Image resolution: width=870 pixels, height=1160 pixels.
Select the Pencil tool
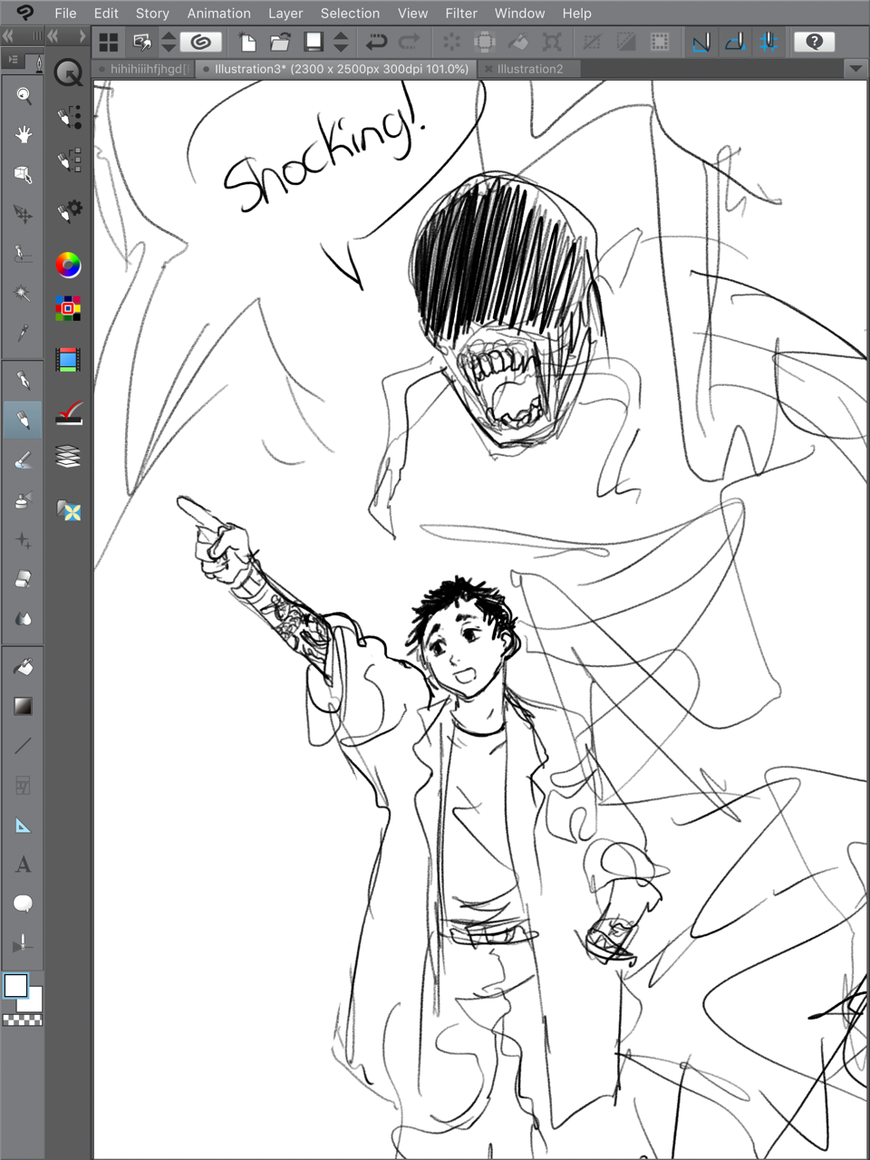coord(23,420)
